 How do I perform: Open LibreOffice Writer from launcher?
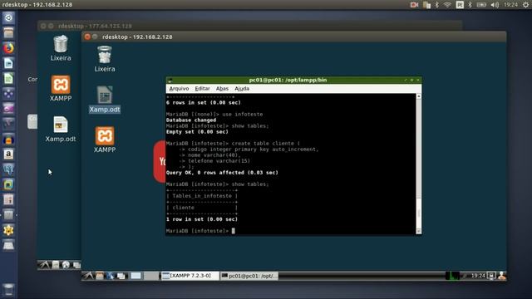[8, 63]
